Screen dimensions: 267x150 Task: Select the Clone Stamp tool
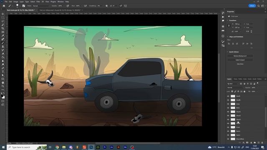(x=3, y=46)
